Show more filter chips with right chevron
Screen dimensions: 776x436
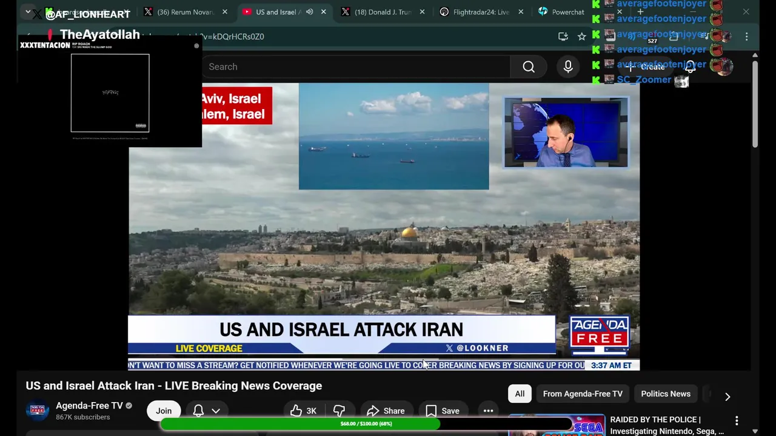pos(727,397)
